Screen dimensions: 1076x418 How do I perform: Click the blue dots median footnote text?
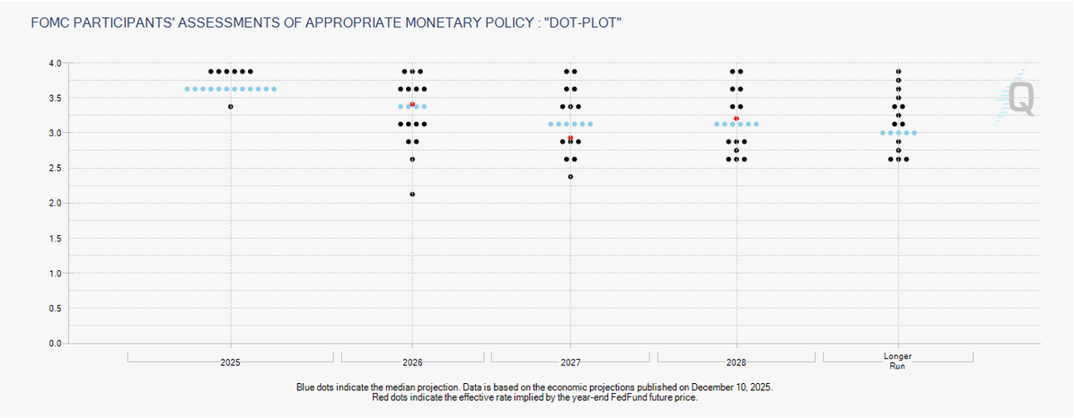click(534, 387)
